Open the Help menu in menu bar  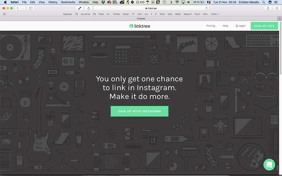point(95,2)
